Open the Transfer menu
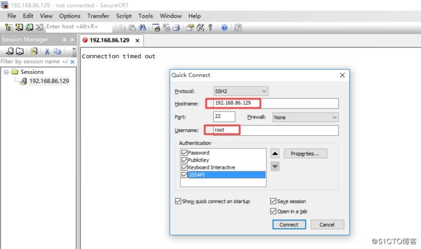The image size is (421, 249). point(98,16)
